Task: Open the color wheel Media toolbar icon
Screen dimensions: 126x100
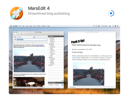Action: tap(25, 34)
